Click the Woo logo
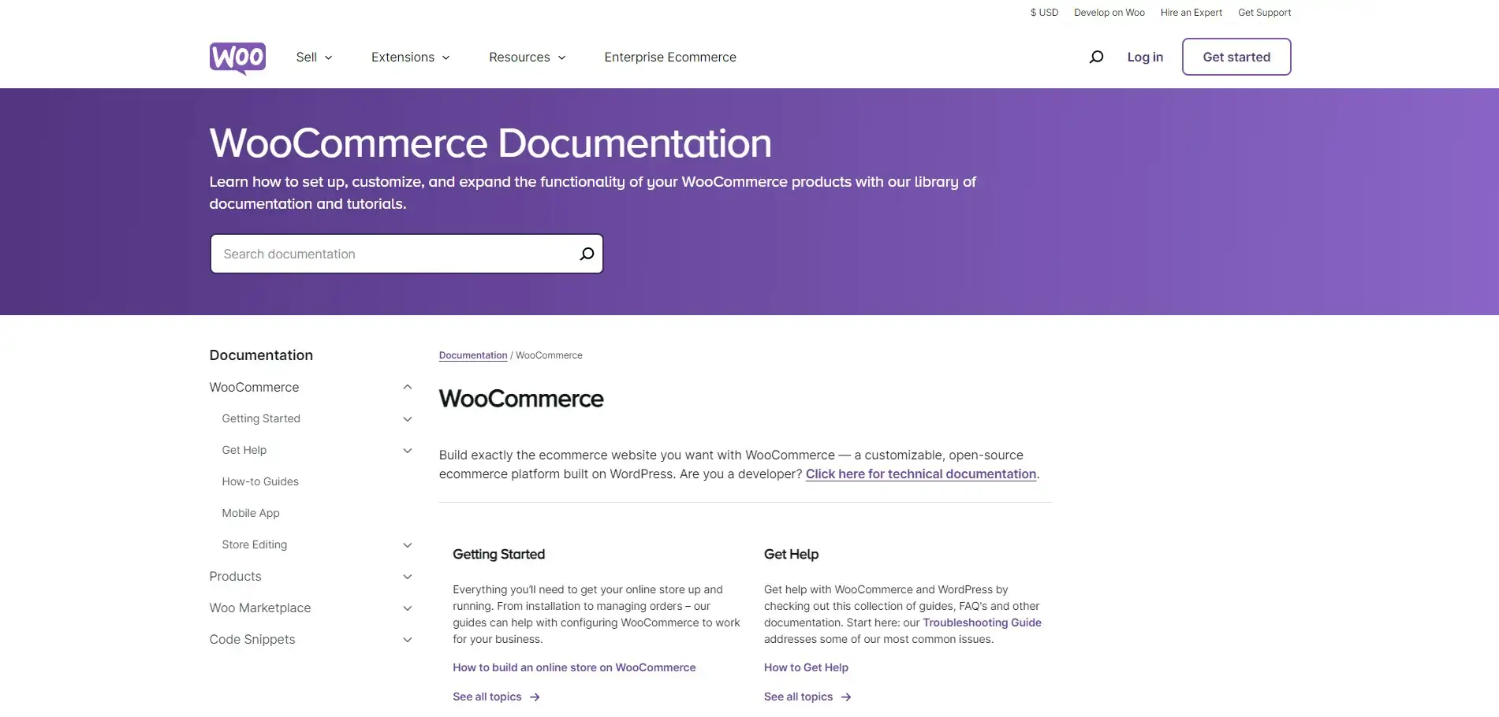This screenshot has height=717, width=1499. click(x=237, y=58)
